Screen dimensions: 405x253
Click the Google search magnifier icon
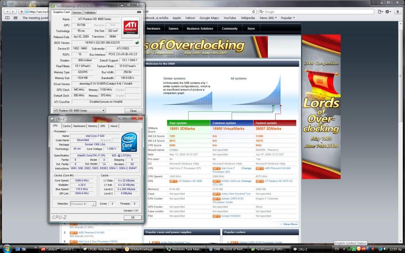pyautogui.click(x=261, y=11)
